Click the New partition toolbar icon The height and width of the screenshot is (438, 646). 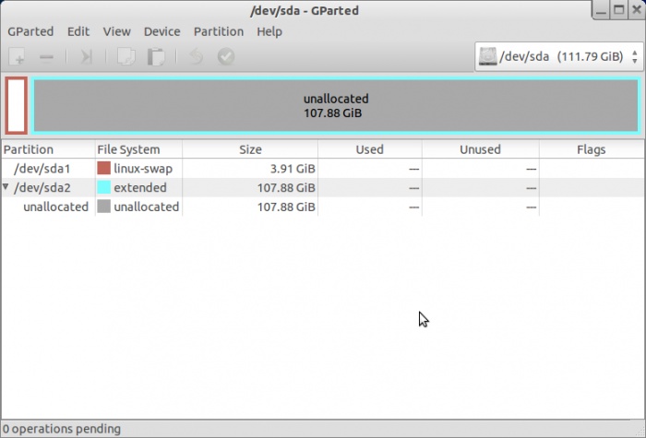[18, 56]
